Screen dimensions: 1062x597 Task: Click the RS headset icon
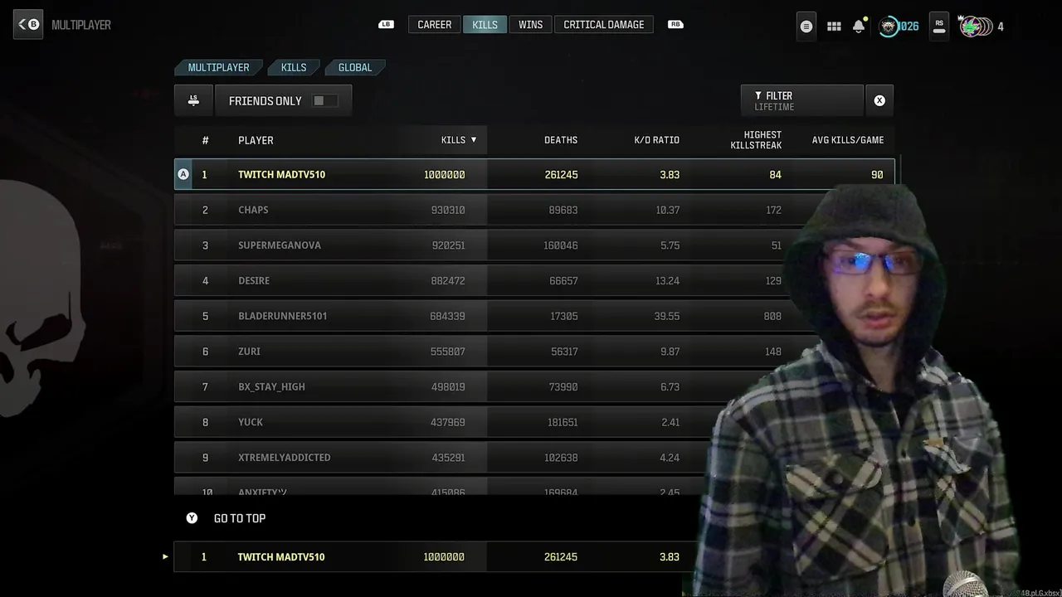pos(939,27)
